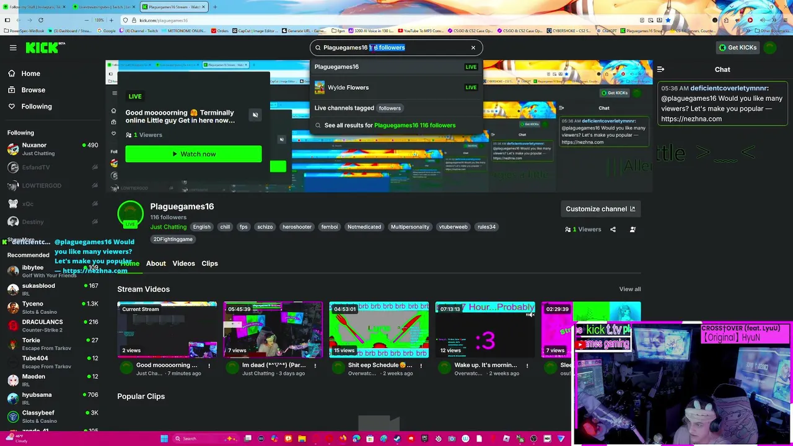Open the Kick hamburger sidebar menu
Viewport: 793px width, 446px height.
point(13,48)
